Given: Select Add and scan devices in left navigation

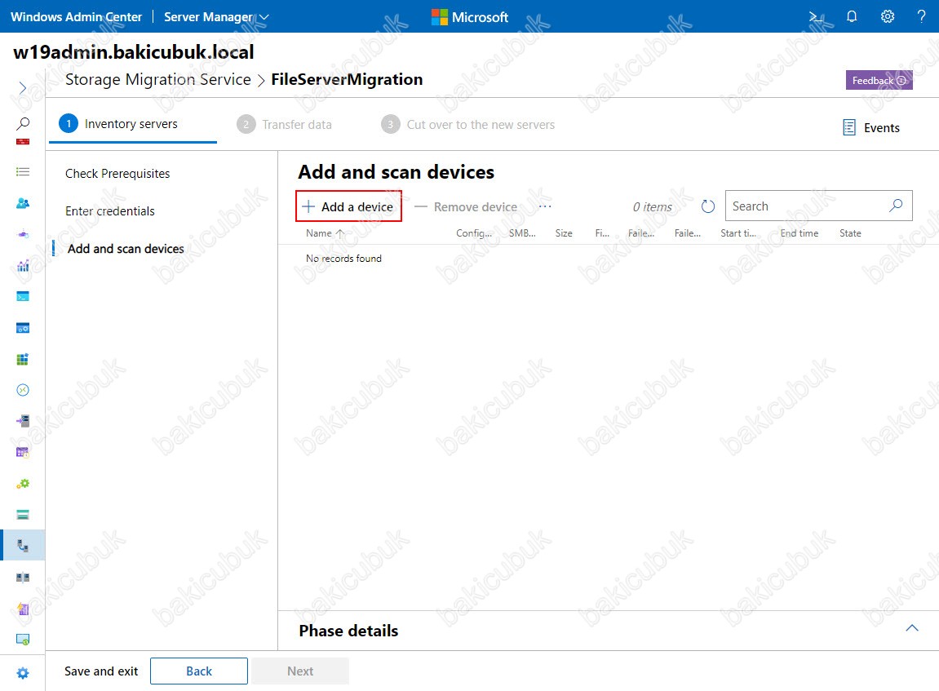Looking at the screenshot, I should coord(126,249).
